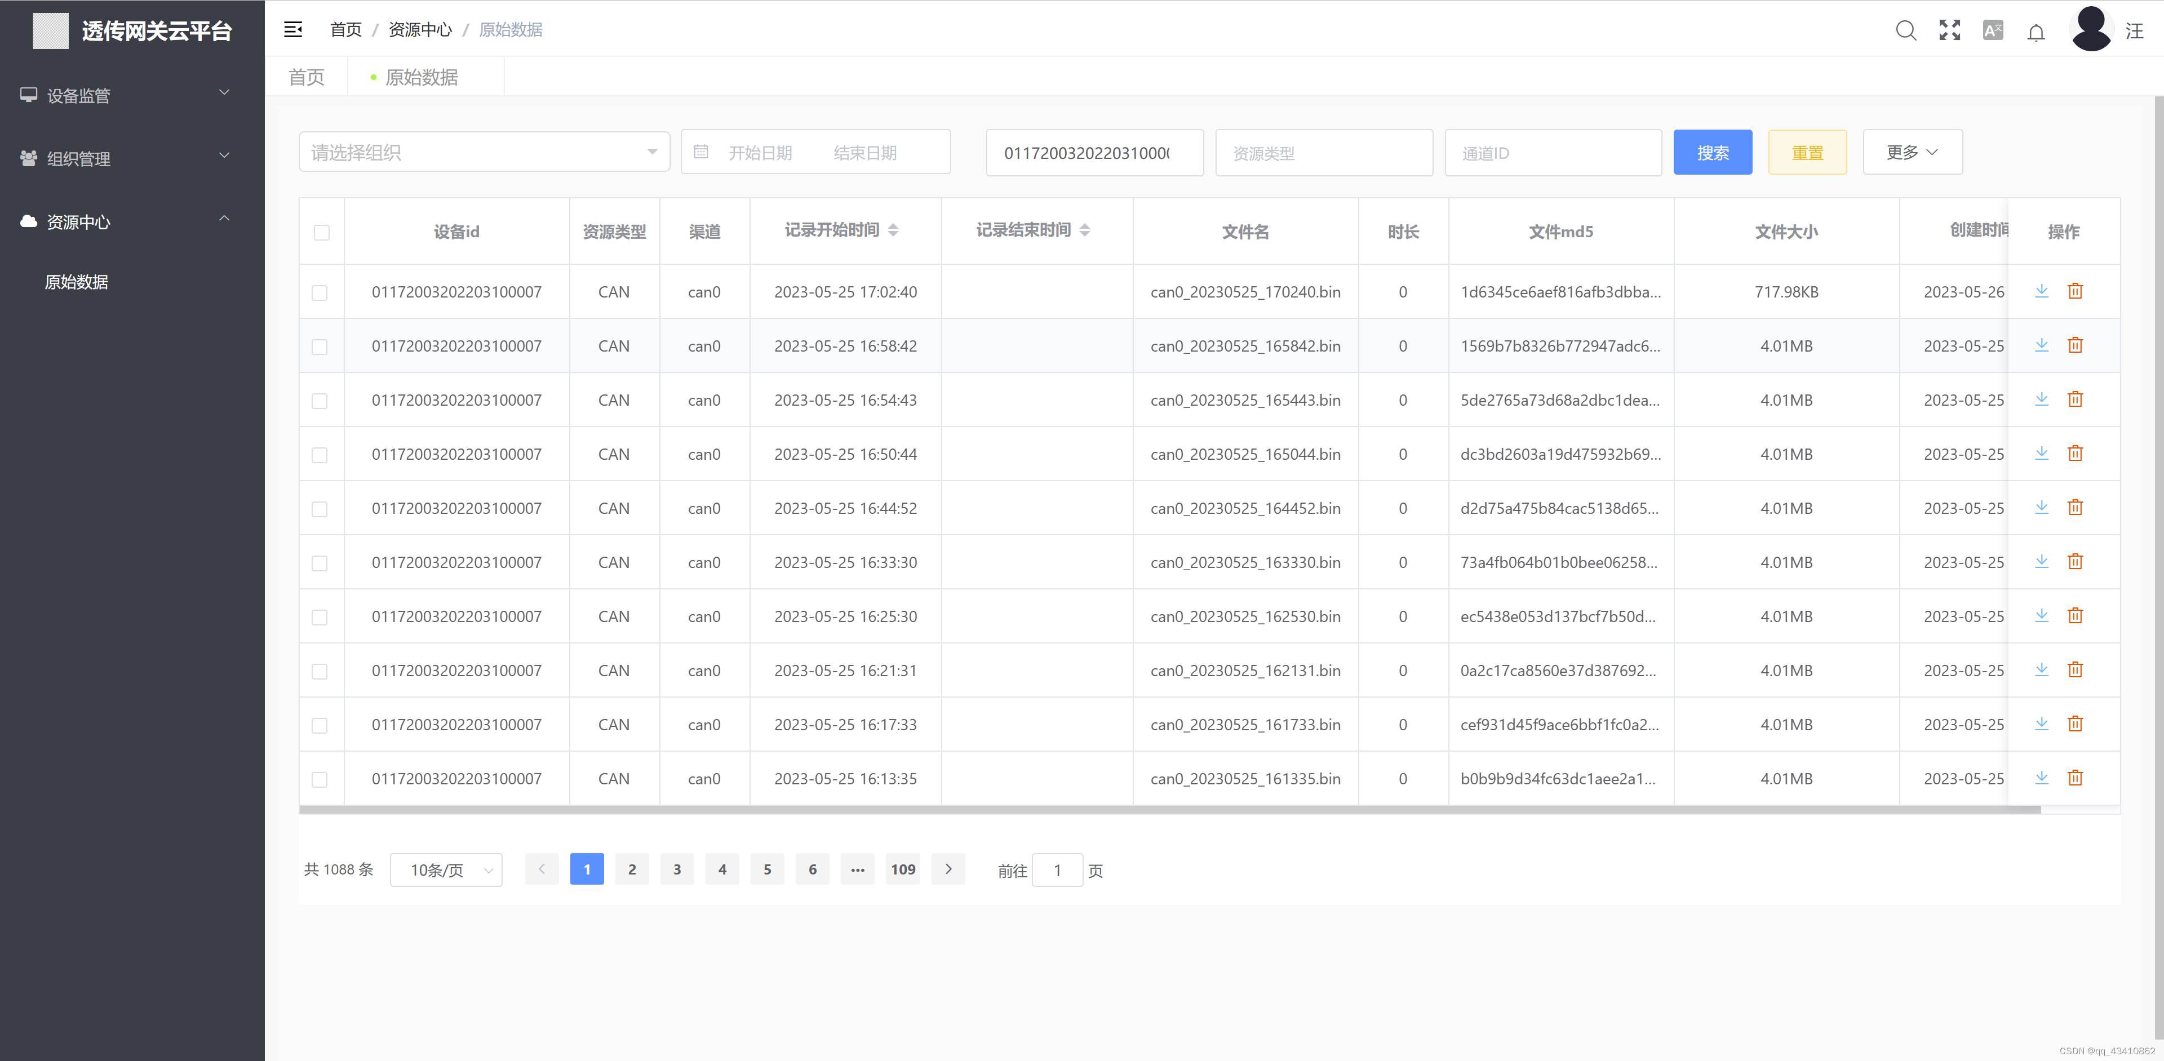
Task: Open the 开始日期 date picker
Action: (760, 153)
